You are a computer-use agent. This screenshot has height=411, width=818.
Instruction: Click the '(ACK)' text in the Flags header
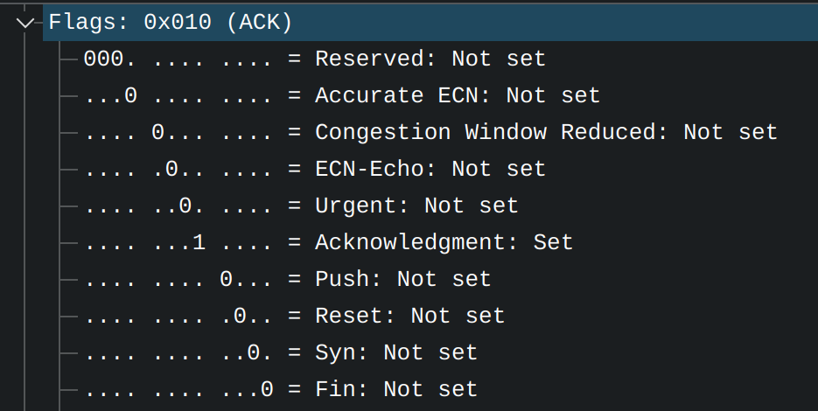[x=259, y=23]
